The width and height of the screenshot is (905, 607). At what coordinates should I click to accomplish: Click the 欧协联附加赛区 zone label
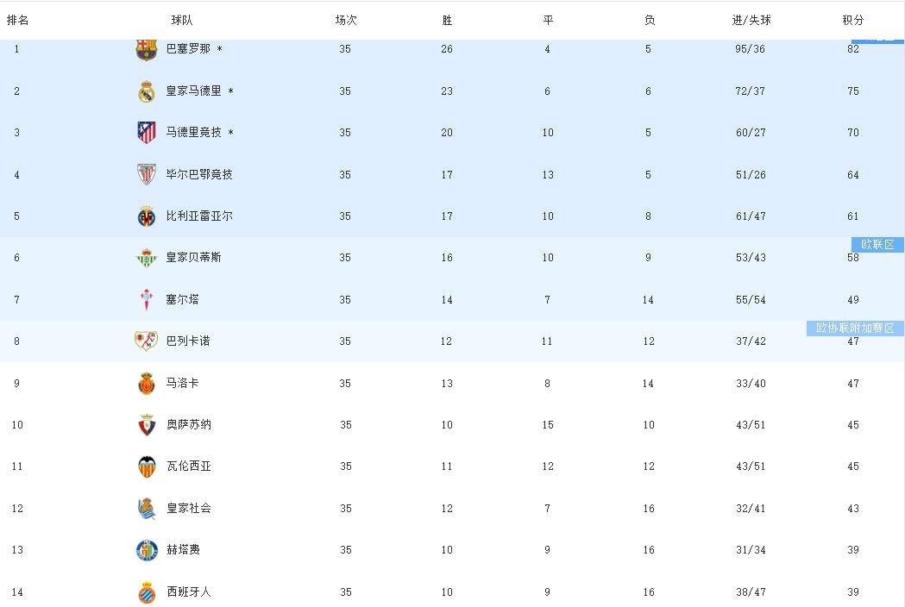pyautogui.click(x=855, y=329)
